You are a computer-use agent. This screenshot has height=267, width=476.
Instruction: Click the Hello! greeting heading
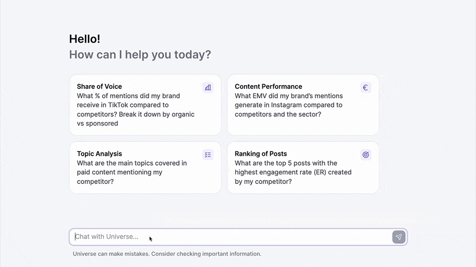pyautogui.click(x=85, y=39)
